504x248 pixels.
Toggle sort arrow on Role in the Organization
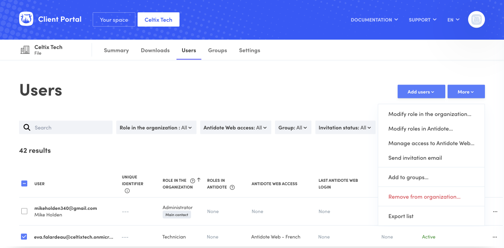point(199,180)
